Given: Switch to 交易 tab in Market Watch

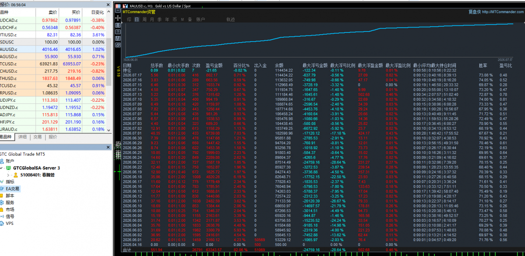Looking at the screenshot, I should 38,137.
